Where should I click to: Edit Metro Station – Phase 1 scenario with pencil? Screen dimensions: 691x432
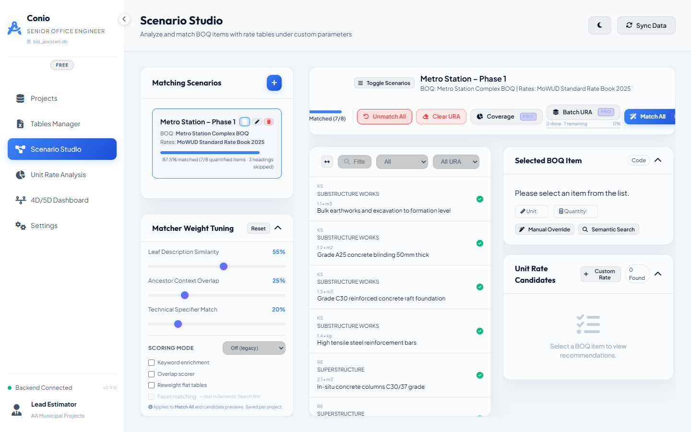point(257,122)
